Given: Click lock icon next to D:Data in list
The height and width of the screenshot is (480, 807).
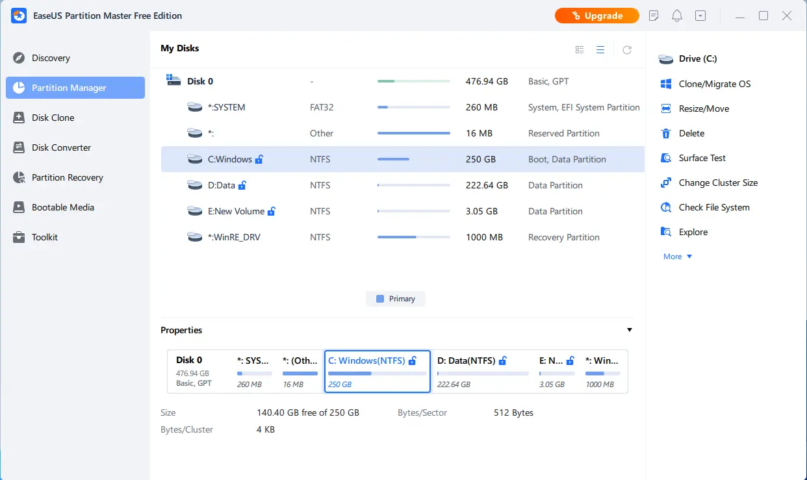Looking at the screenshot, I should [242, 185].
